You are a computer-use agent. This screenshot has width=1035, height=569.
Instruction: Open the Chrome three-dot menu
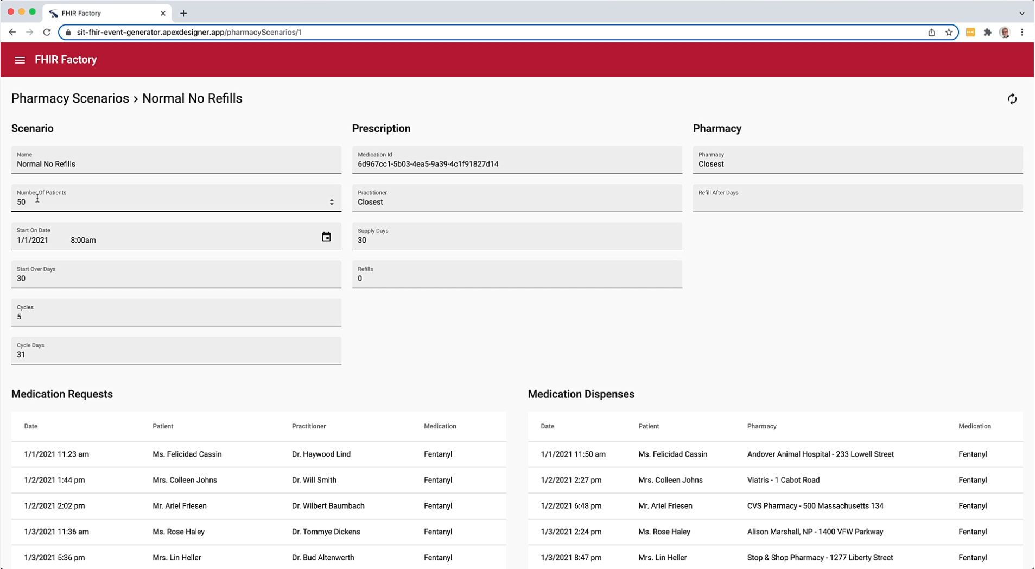1022,32
